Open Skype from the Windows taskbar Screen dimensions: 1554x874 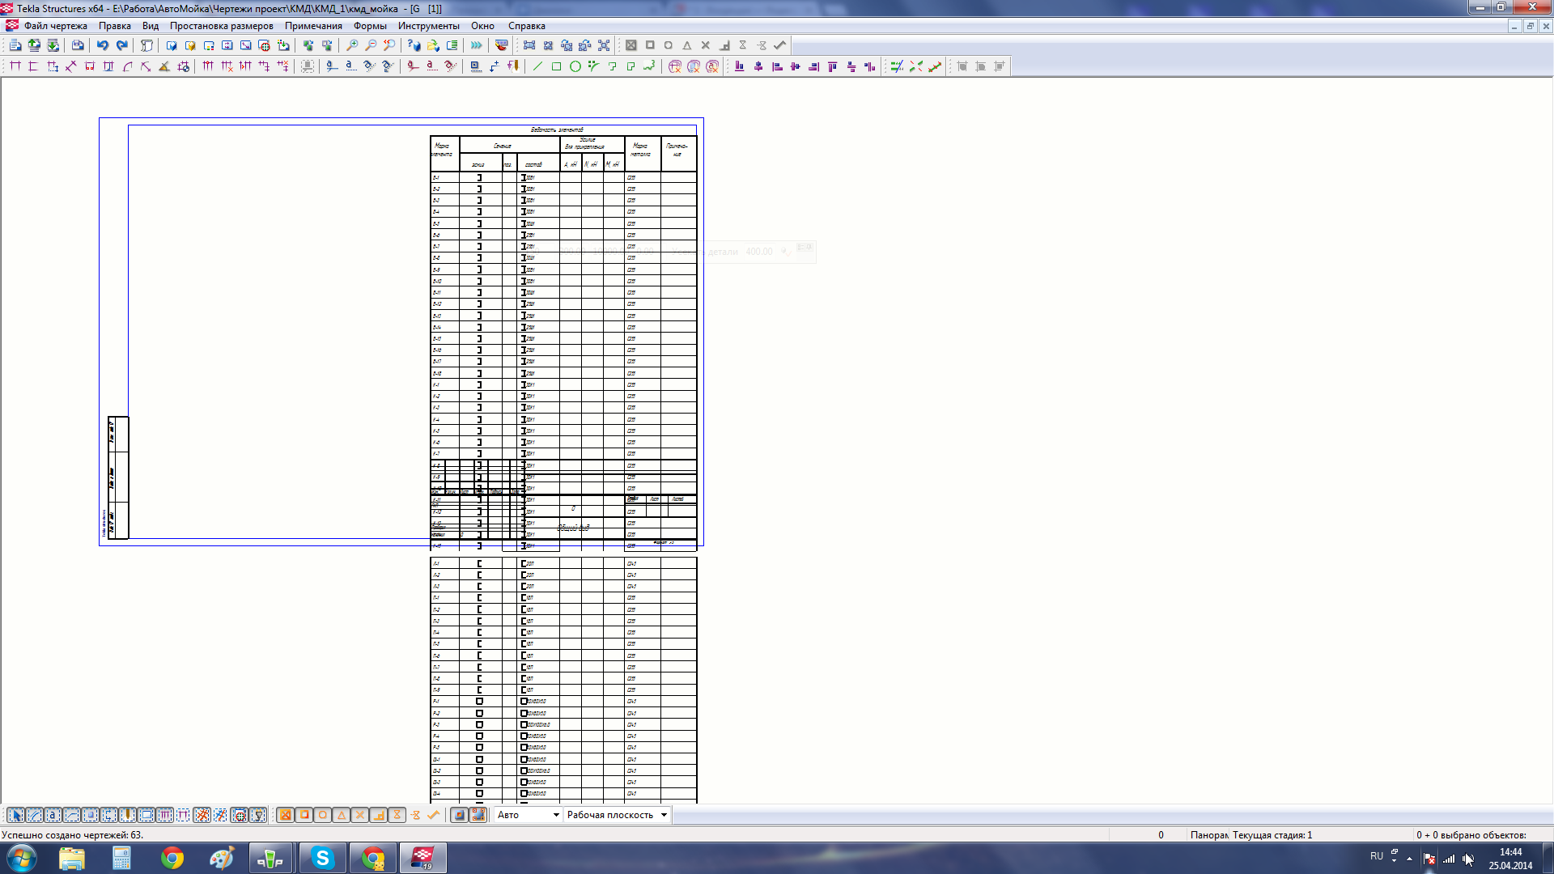click(x=322, y=858)
